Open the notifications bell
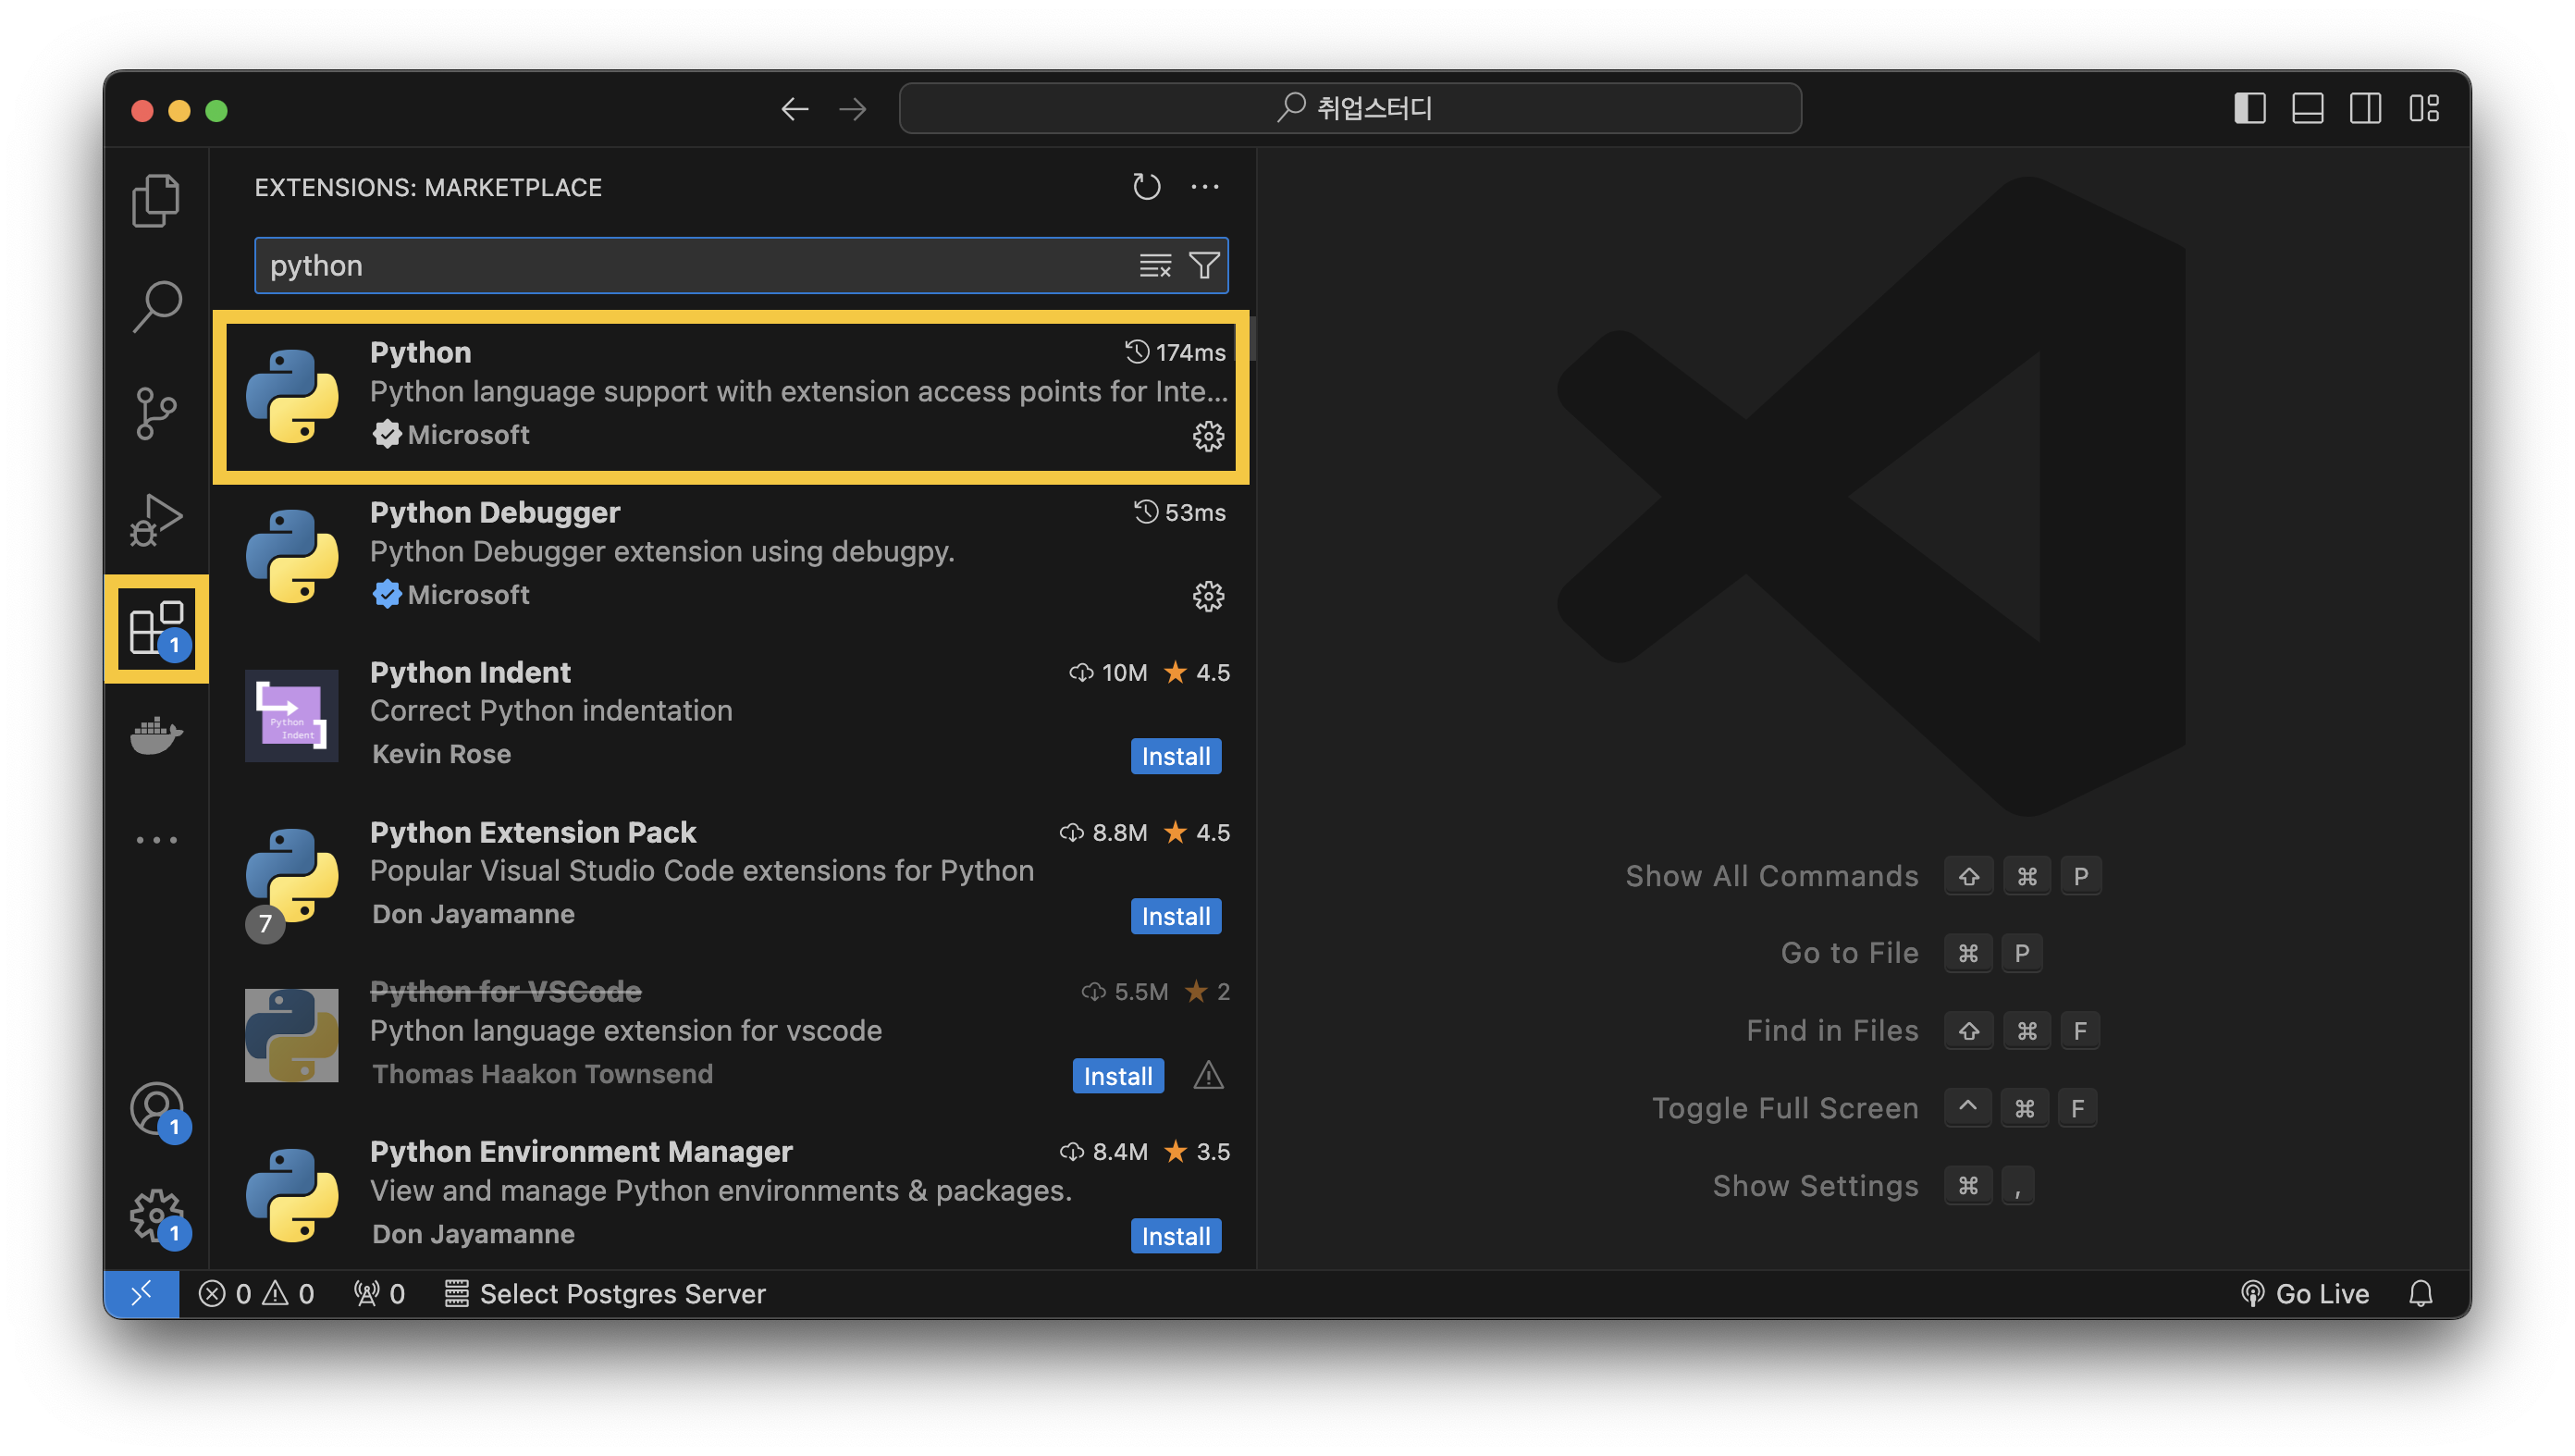 (2420, 1293)
